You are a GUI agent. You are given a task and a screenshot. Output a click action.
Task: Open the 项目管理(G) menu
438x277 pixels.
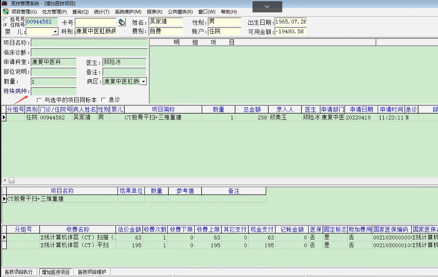click(24, 12)
